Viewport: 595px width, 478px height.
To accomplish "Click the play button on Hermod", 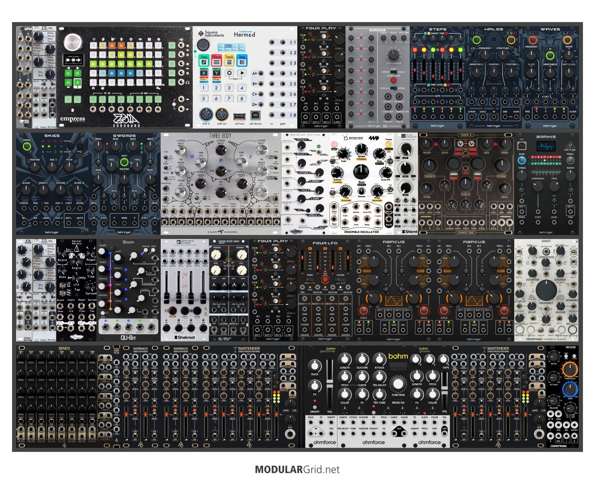I will point(242,73).
